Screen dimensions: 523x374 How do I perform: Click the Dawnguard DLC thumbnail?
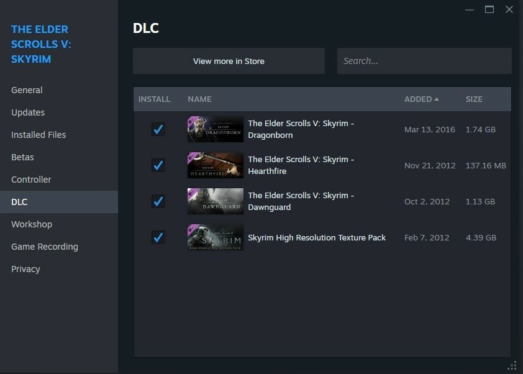(x=215, y=201)
